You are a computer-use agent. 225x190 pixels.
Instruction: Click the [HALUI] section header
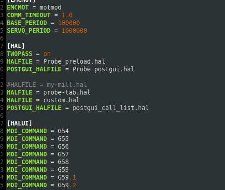click(20, 123)
